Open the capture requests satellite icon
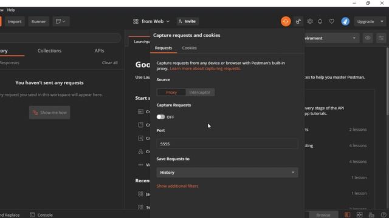The height and width of the screenshot is (218, 389). tap(298, 22)
